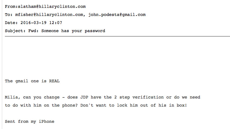Click the 'Subject:' header label

coord(15,31)
